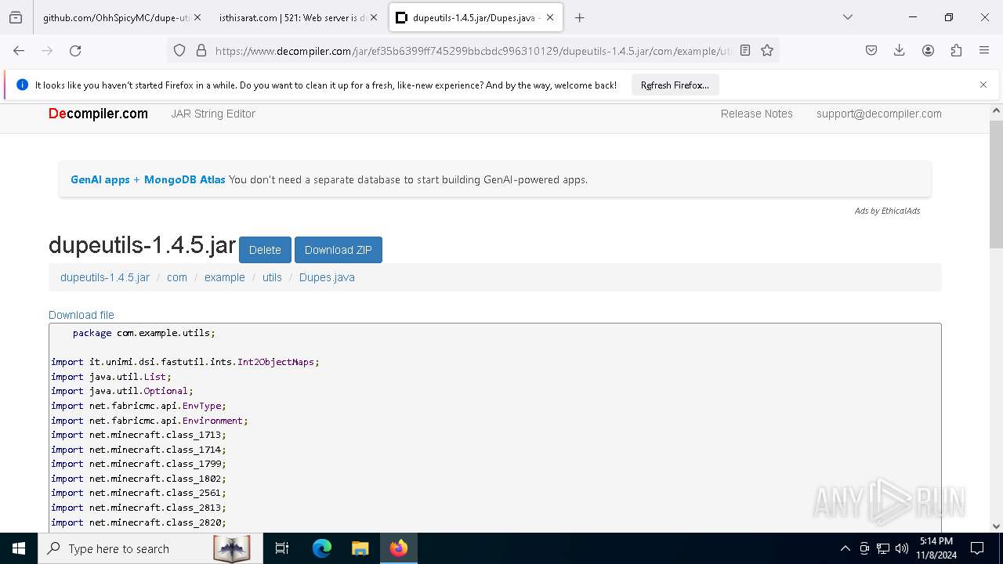Click import net.minecraft.class_2820 line
1003x564 pixels.
139,522
